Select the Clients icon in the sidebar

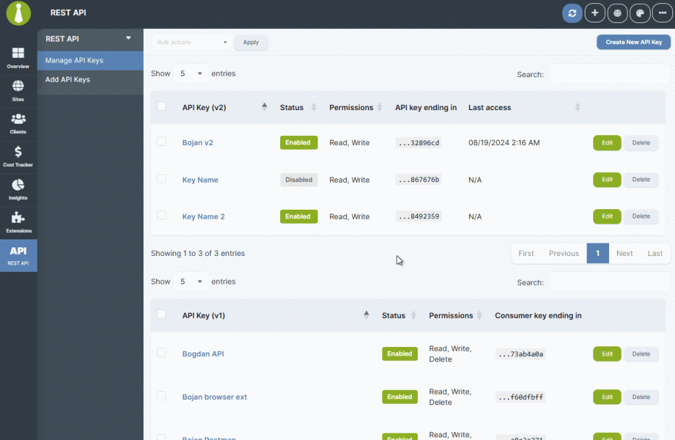tap(18, 123)
